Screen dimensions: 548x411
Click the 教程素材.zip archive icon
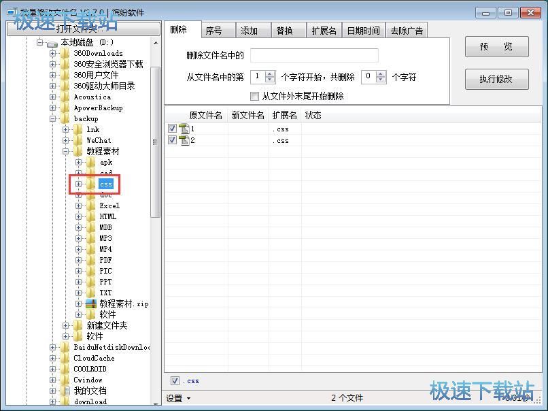[91, 303]
